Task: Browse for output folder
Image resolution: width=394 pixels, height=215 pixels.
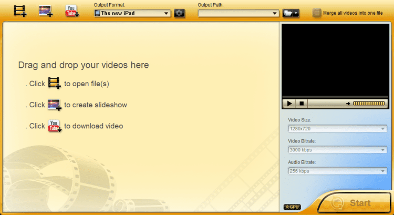Action: tap(288, 13)
